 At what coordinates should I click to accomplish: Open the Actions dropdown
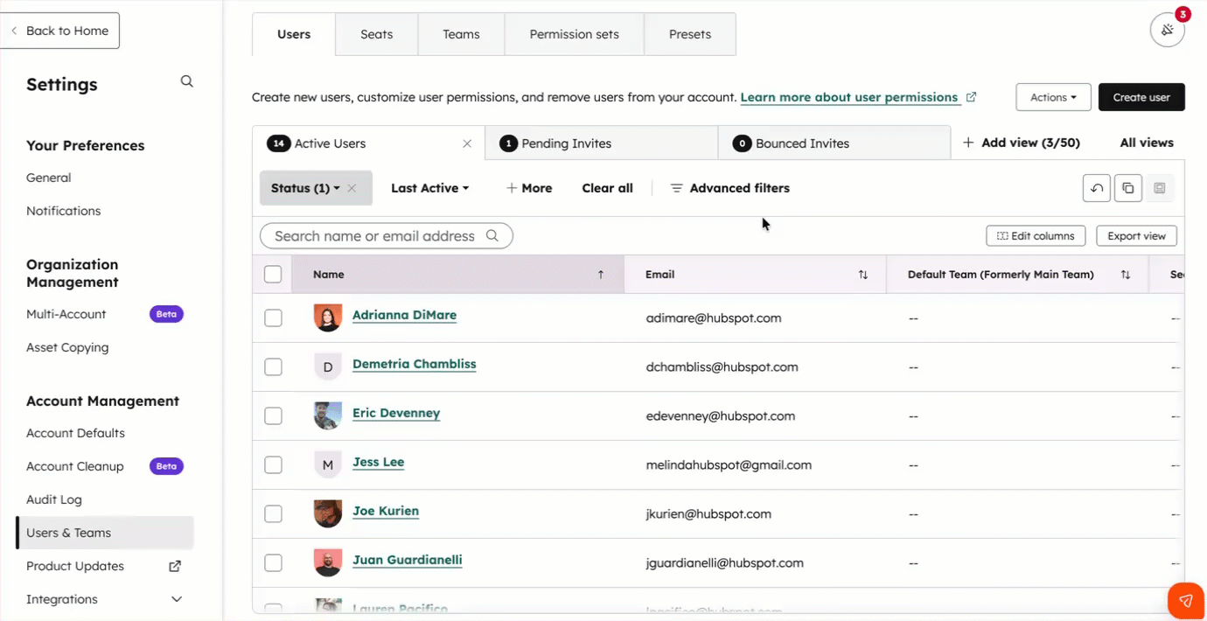click(1052, 97)
